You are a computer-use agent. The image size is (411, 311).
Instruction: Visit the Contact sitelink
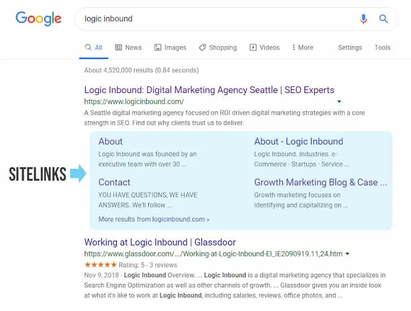pos(114,182)
